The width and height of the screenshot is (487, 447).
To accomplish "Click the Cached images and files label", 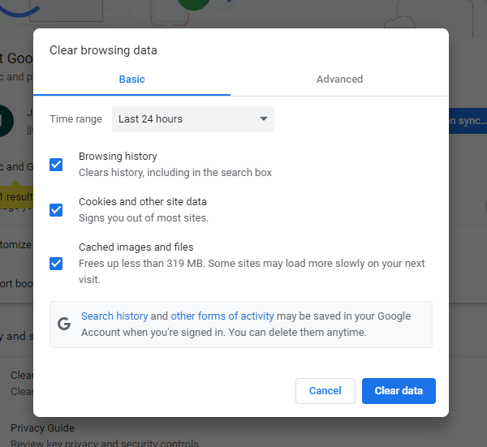I will tap(136, 247).
